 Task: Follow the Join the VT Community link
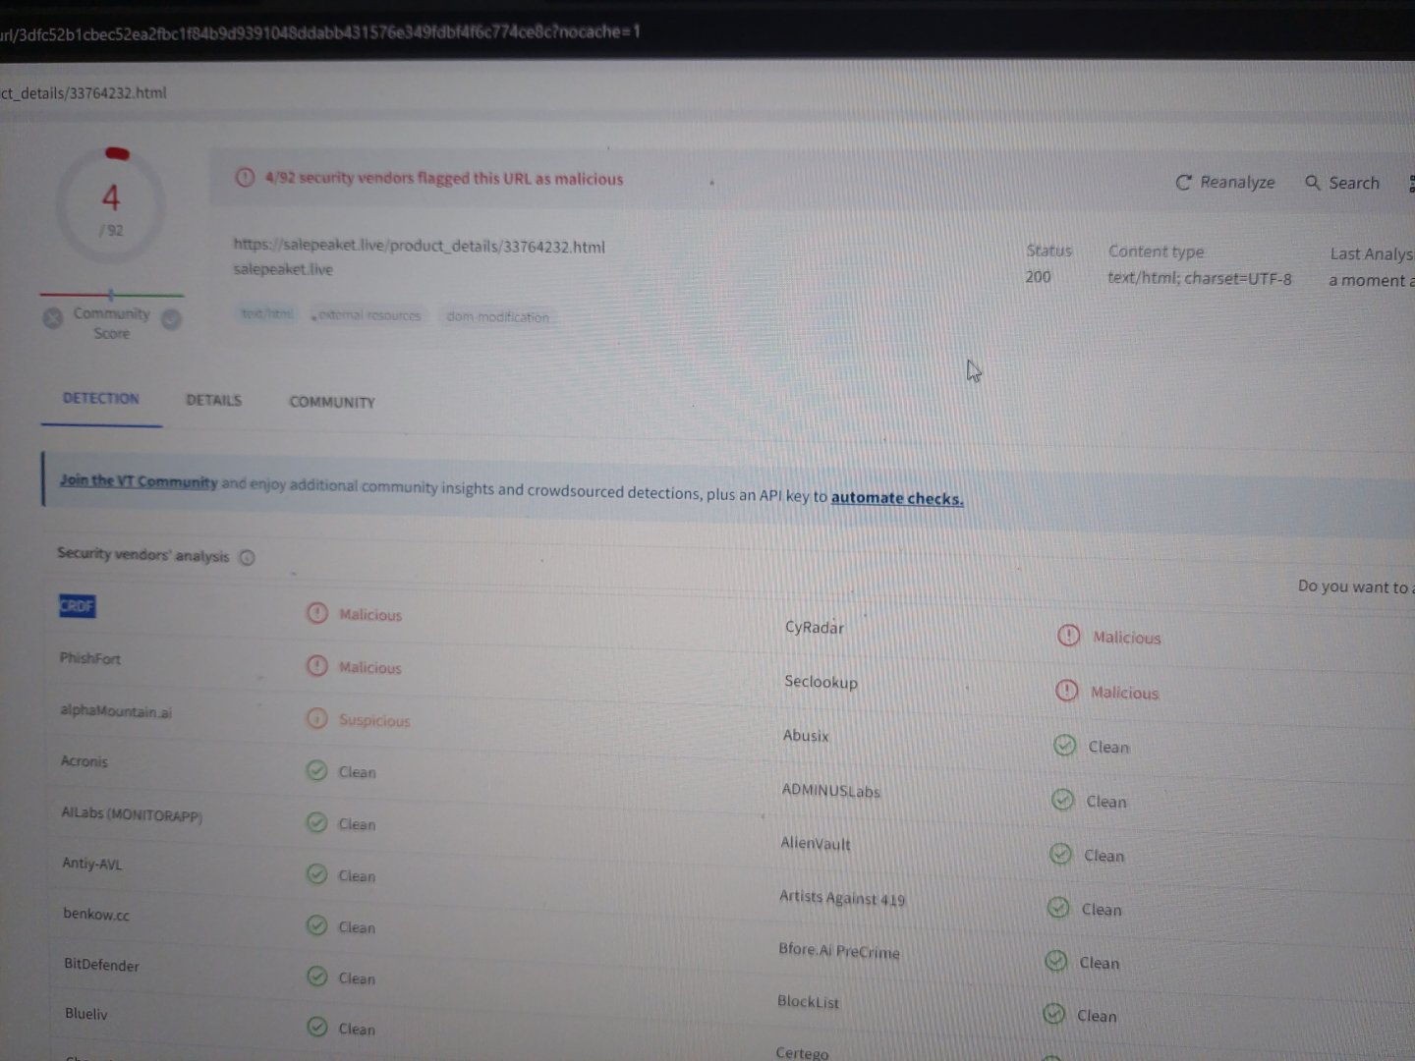point(139,480)
